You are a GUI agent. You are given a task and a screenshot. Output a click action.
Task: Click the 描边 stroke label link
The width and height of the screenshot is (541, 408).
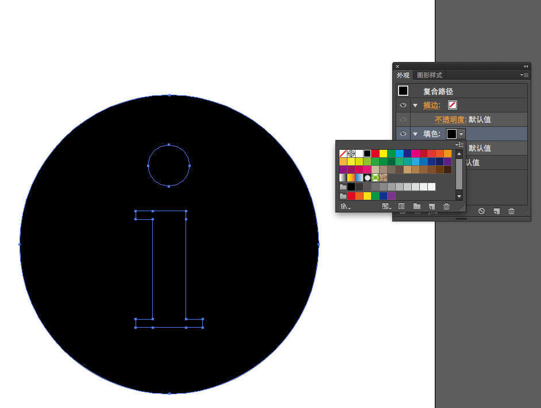click(431, 105)
